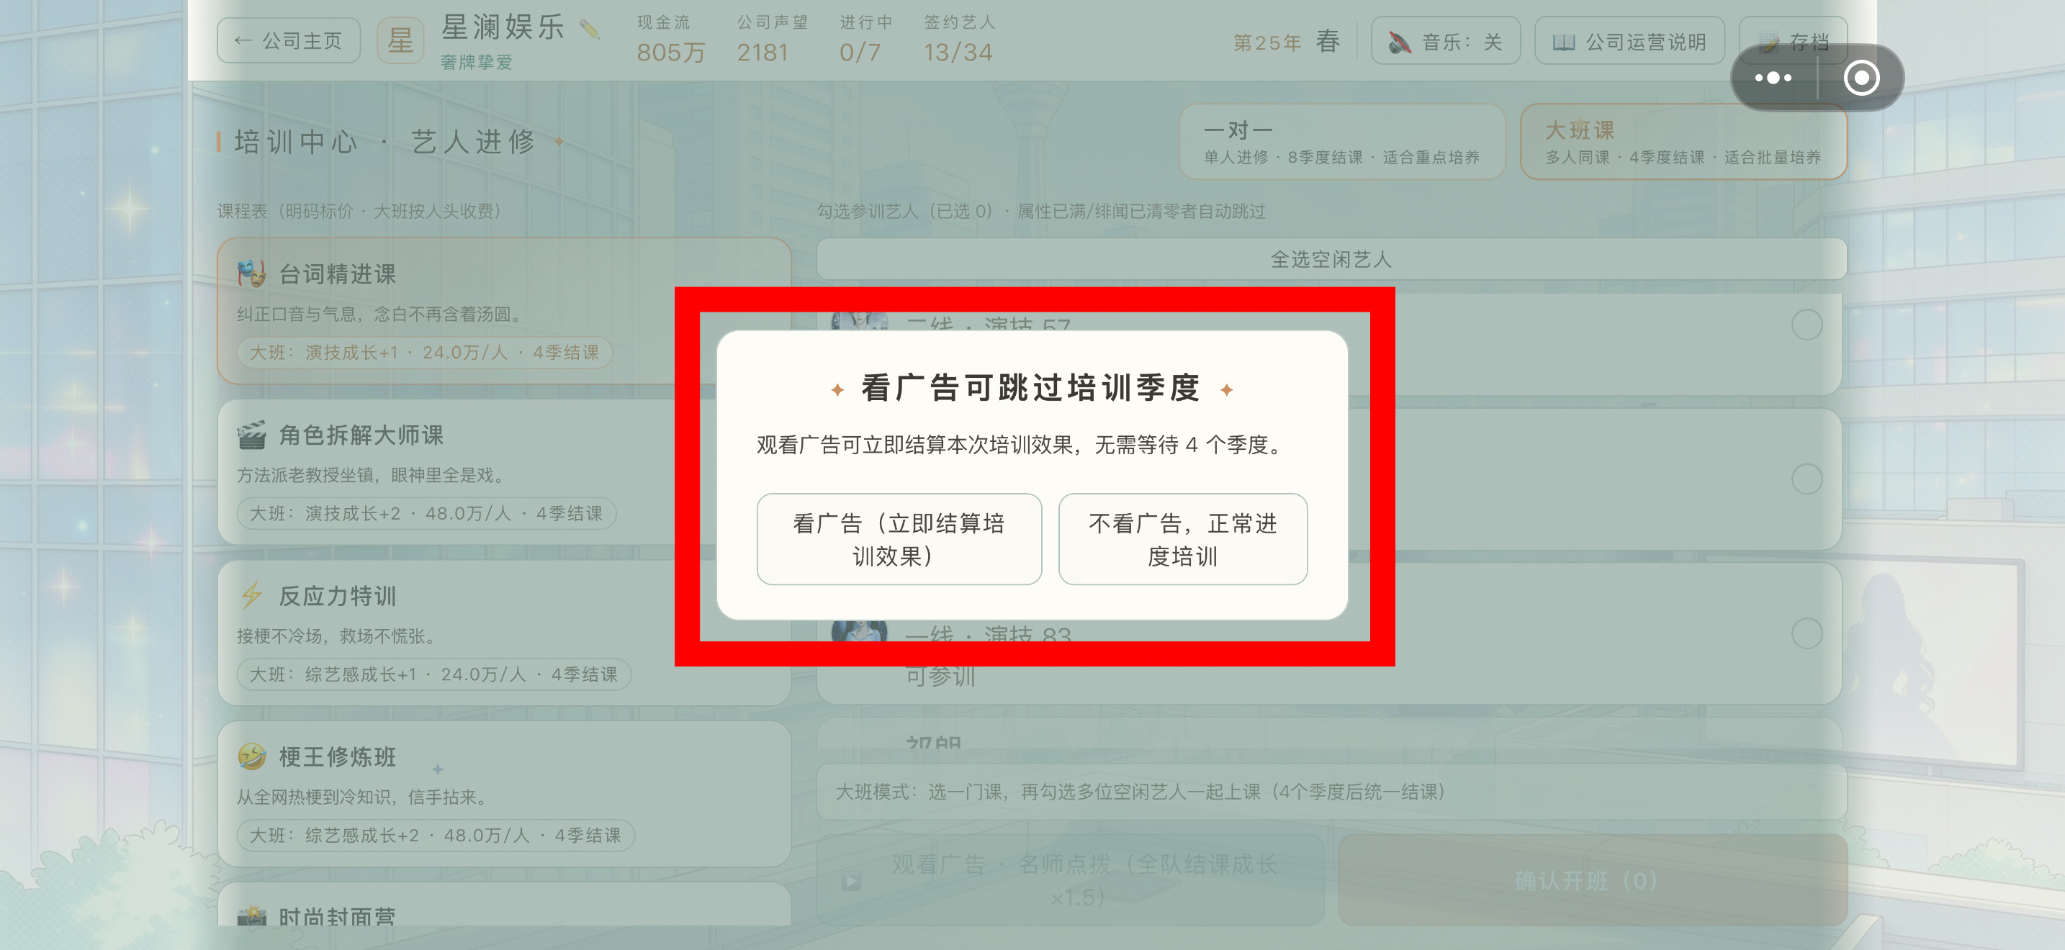
Task: Return to 公司主页 company homepage
Action: [x=289, y=40]
